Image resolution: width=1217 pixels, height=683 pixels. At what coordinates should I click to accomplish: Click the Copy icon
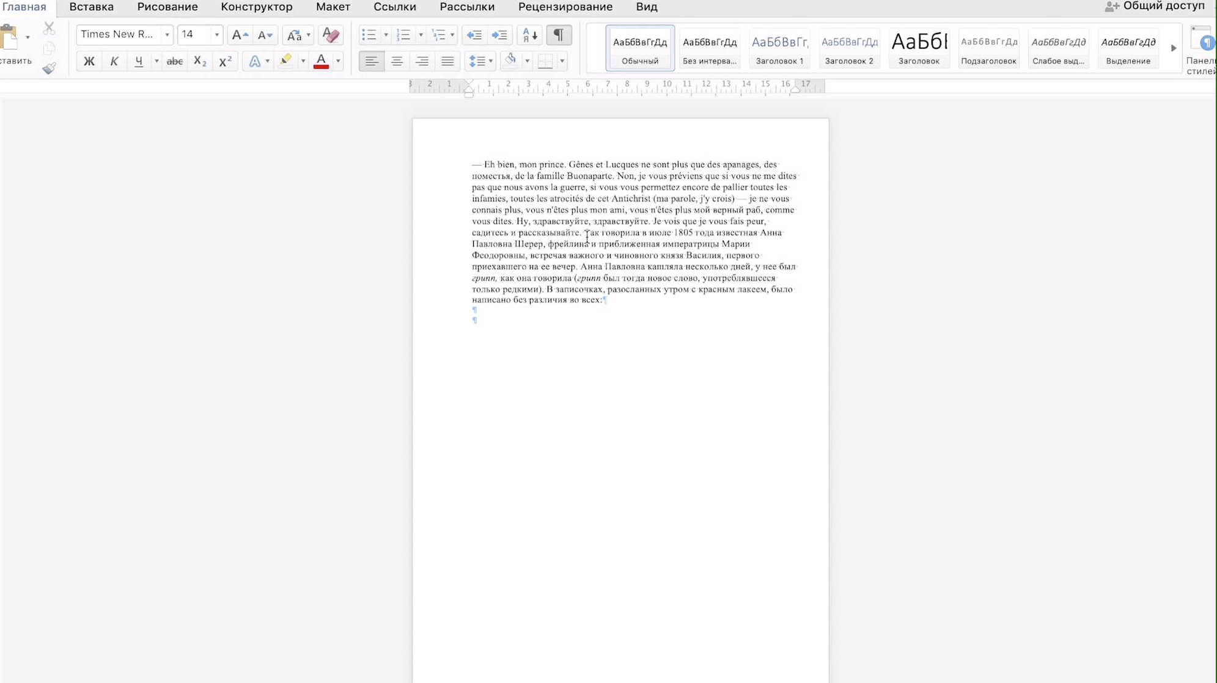tap(49, 48)
